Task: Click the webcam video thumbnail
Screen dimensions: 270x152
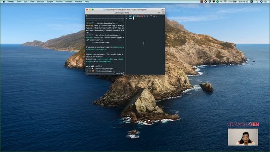Action: click(243, 137)
